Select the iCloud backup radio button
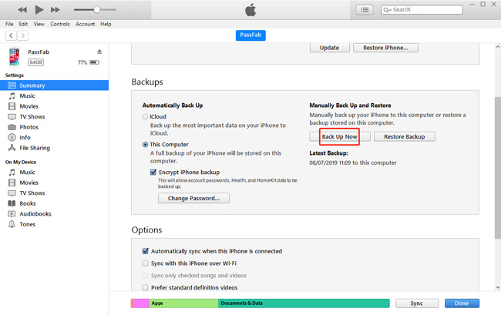The image size is (501, 315). pyautogui.click(x=146, y=117)
